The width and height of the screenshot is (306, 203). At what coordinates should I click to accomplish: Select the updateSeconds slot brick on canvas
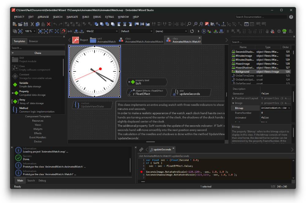(x=191, y=92)
